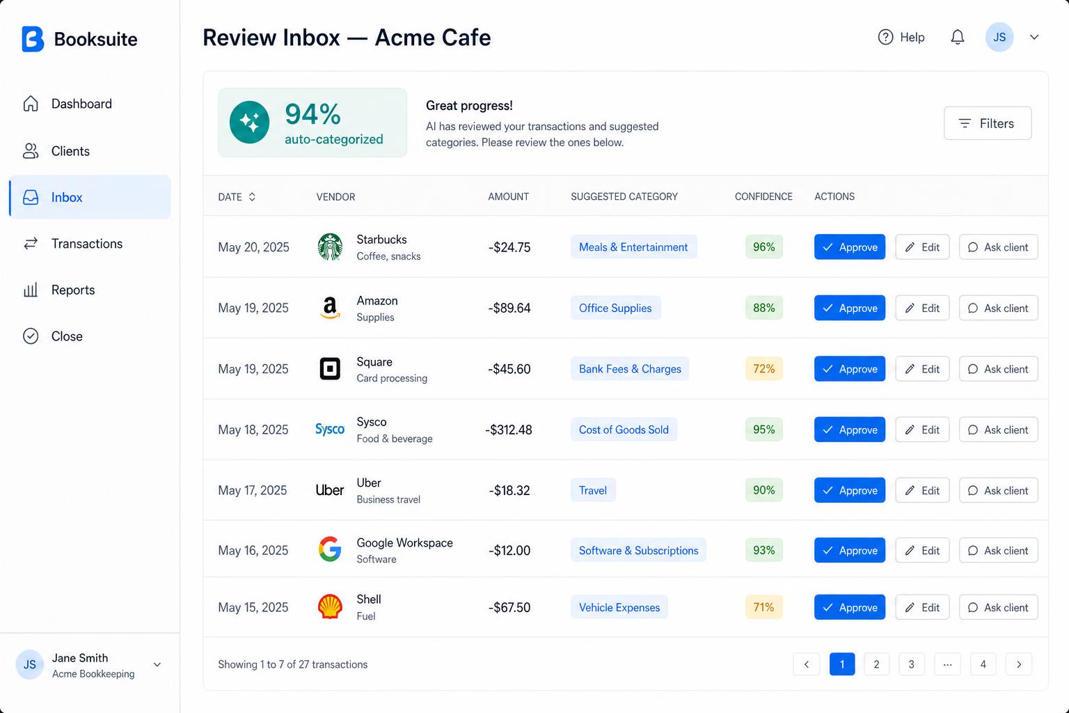Select pagination page 1
Viewport: 1069px width, 713px height.
842,664
